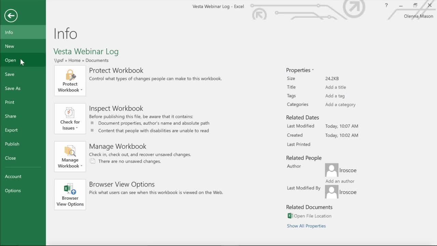Click the Last Modified By avatar picture
The height and width of the screenshot is (246, 437).
(x=332, y=192)
